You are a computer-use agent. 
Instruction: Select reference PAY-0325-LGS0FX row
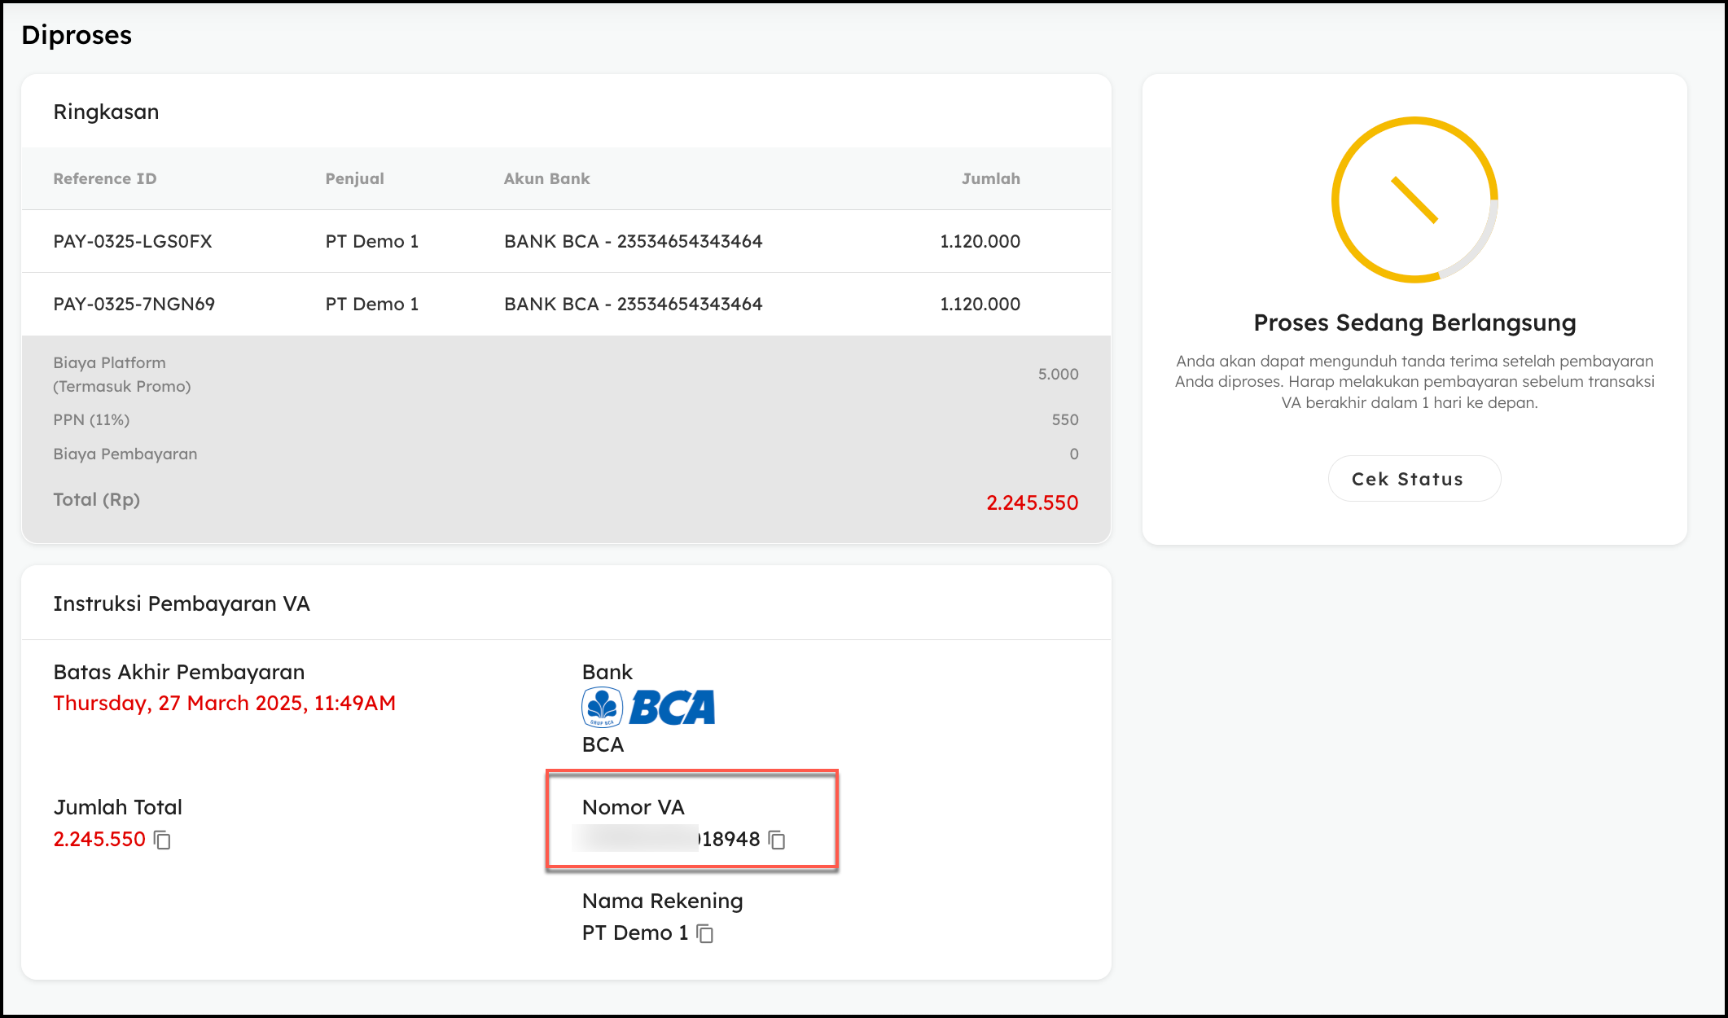(132, 241)
